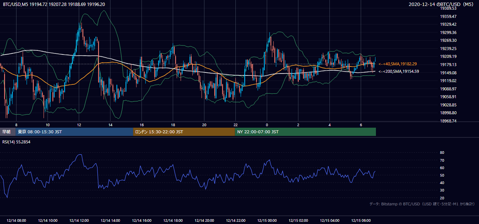Viewport: 479px width, 224px height.
Task: Click the RSI 30 level label
Action: click(442, 190)
